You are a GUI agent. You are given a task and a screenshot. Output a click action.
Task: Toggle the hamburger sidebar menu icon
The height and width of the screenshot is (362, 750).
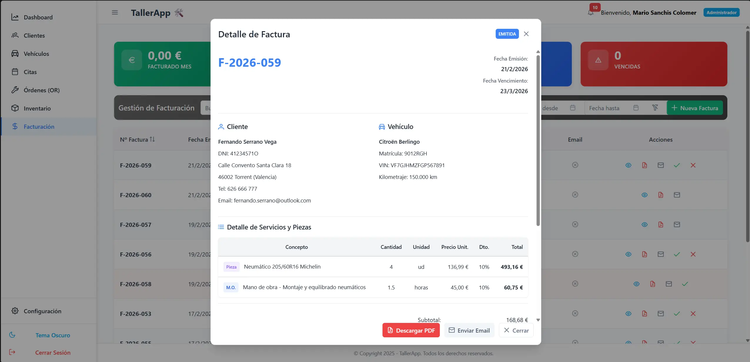(115, 12)
